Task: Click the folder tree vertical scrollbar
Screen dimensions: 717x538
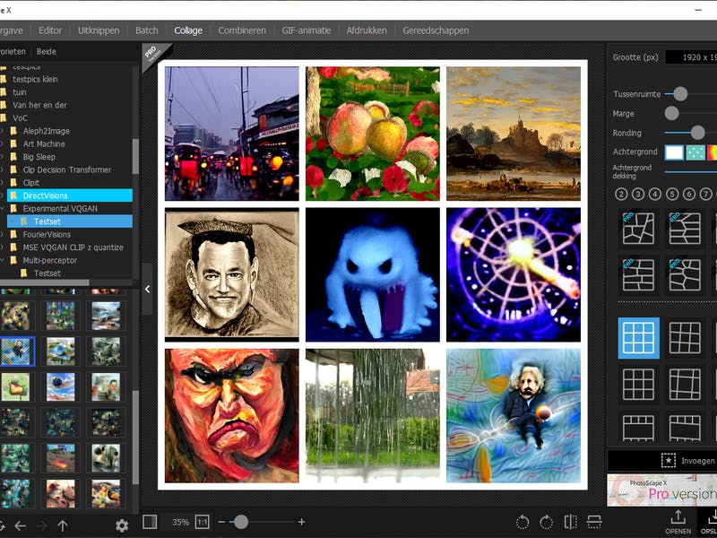Action: tap(135, 156)
